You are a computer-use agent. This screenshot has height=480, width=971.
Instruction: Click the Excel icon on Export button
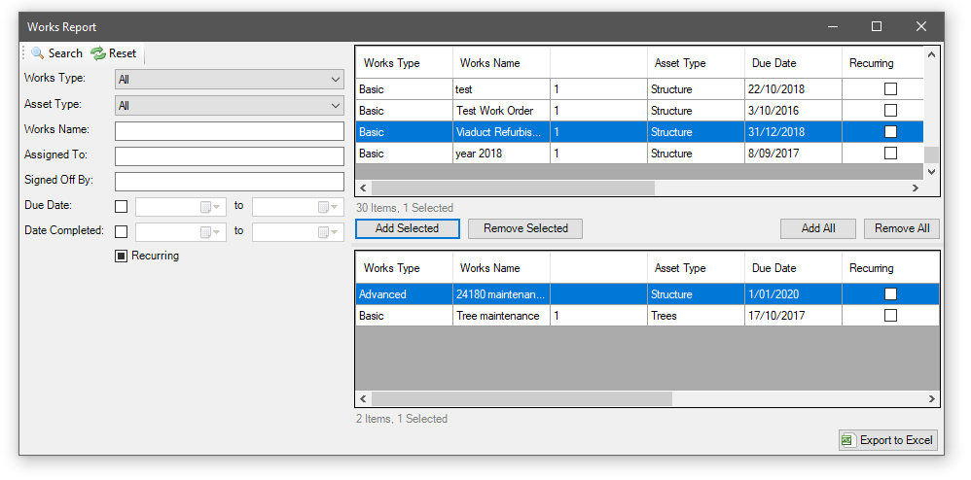click(x=847, y=440)
